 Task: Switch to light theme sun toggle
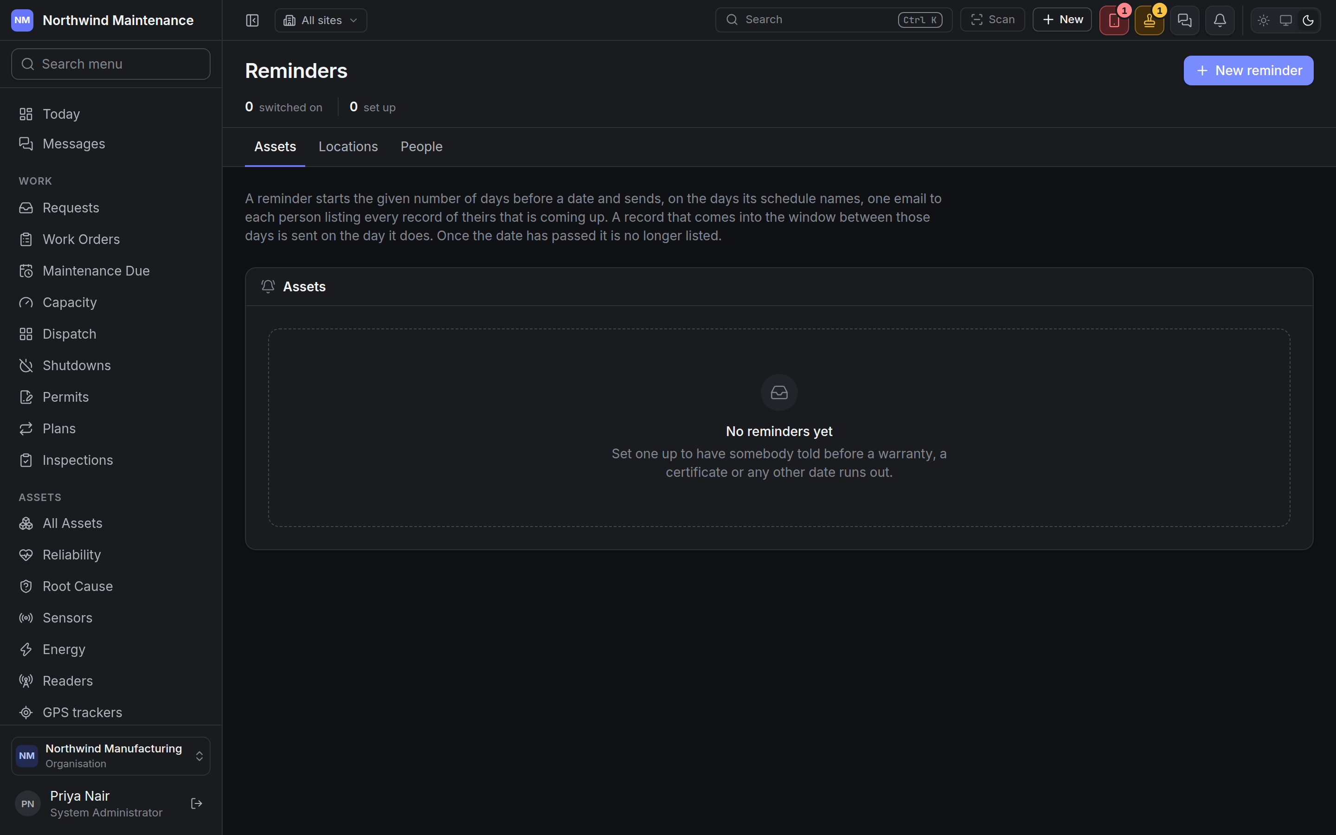[1263, 20]
